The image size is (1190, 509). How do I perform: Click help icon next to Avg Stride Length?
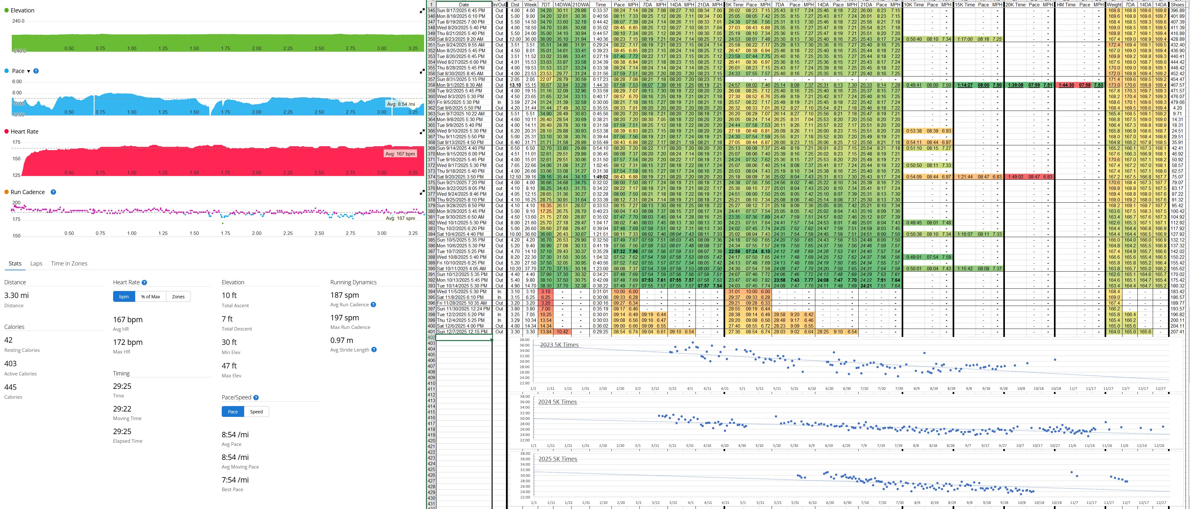pyautogui.click(x=374, y=350)
